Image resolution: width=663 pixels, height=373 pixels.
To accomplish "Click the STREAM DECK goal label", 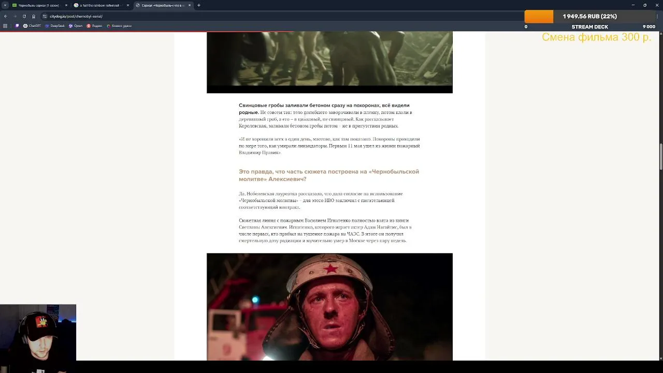I will (589, 27).
